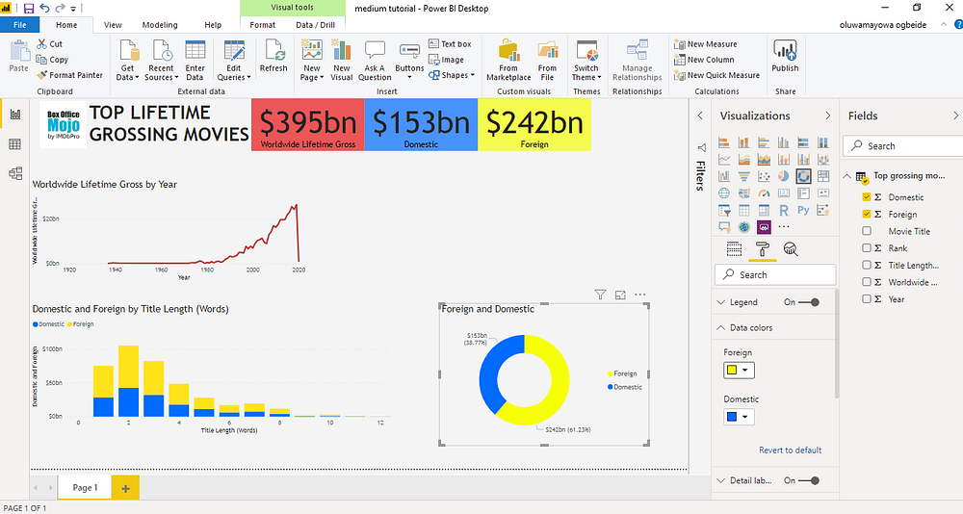This screenshot has width=963, height=514.
Task: Check the Domestic field checkbox
Action: (x=867, y=197)
